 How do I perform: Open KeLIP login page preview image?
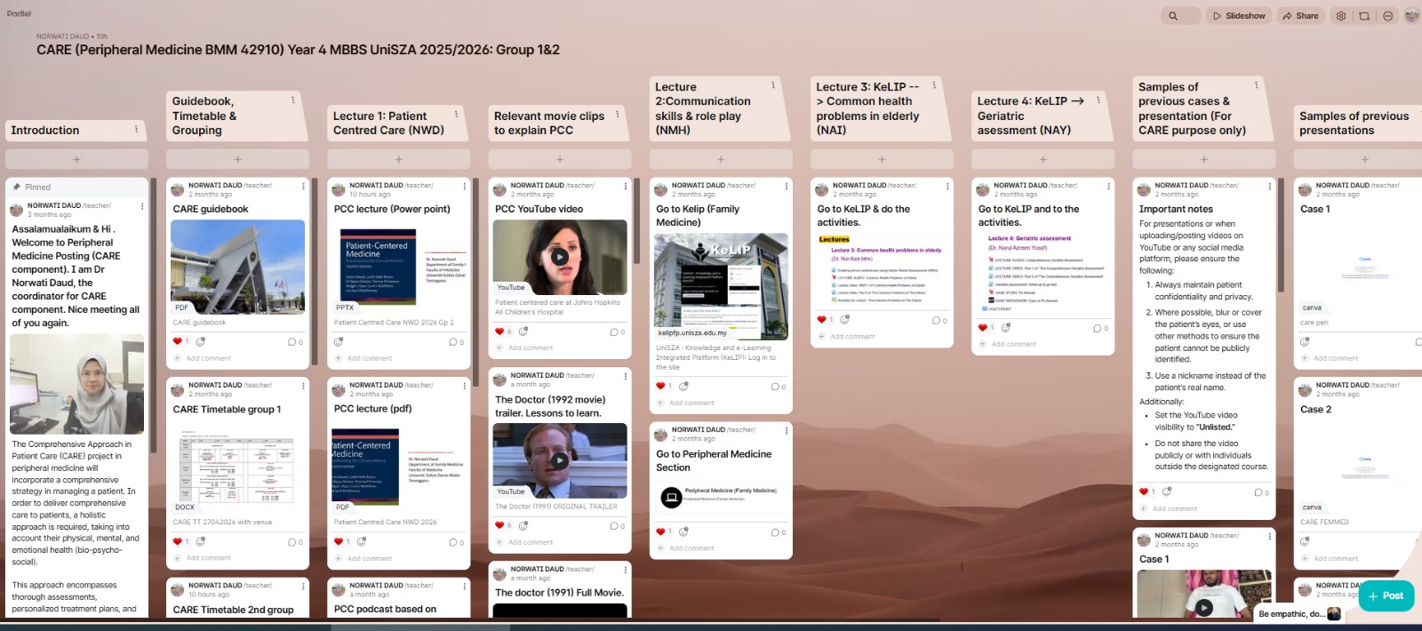(x=721, y=286)
